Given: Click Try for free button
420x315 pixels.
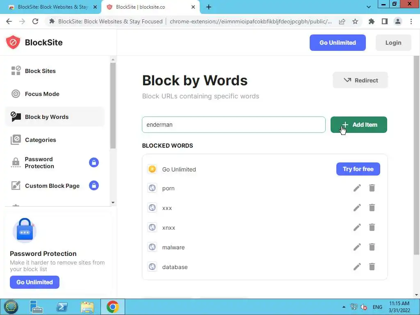Looking at the screenshot, I should (358, 169).
